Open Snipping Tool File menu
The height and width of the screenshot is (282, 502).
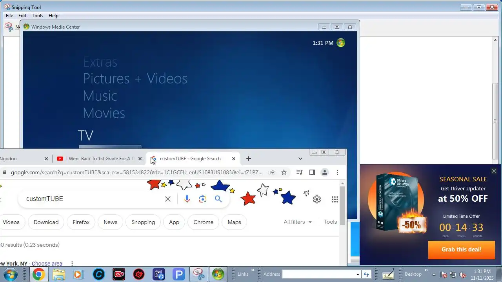coord(9,16)
